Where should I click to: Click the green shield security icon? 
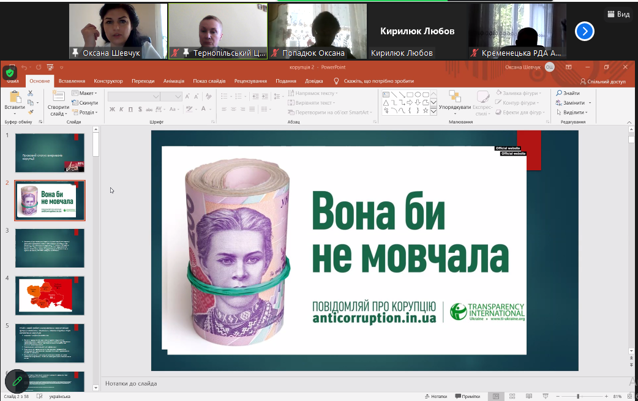coord(10,73)
